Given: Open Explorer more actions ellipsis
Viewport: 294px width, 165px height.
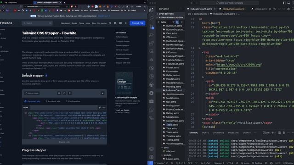Looking at the screenshot, I should coord(181,9).
